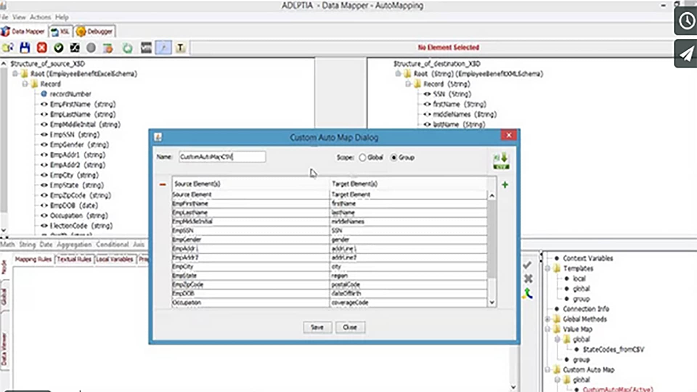Click the green circular refresh icon
This screenshot has width=697, height=392.
click(127, 48)
